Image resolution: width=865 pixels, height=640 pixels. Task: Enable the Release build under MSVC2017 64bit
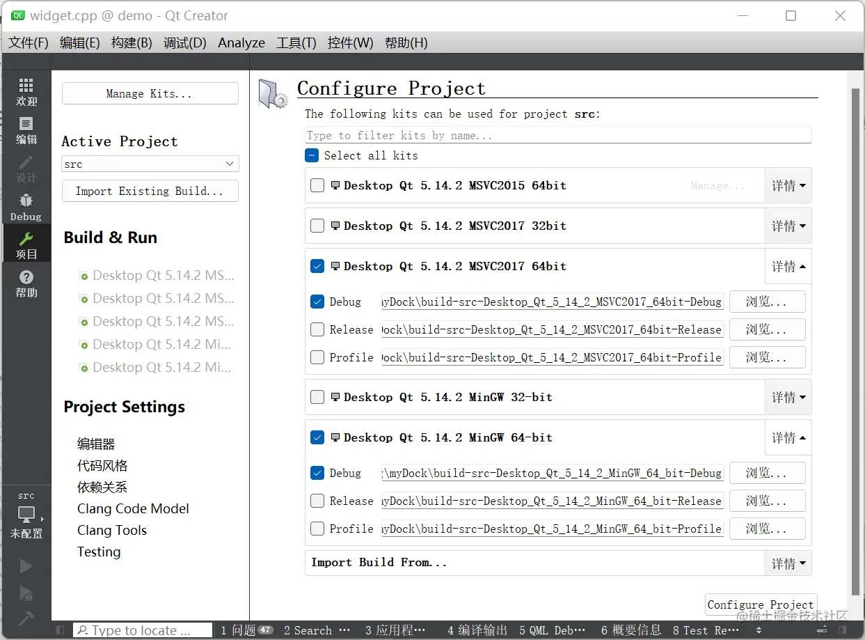(317, 329)
